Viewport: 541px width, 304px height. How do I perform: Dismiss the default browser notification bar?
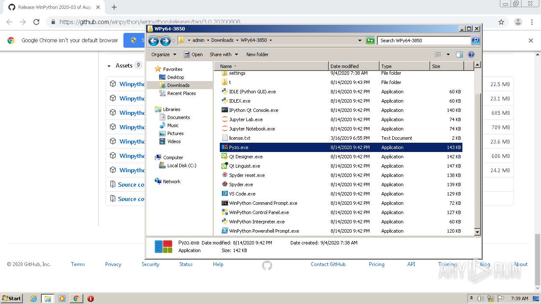click(531, 41)
